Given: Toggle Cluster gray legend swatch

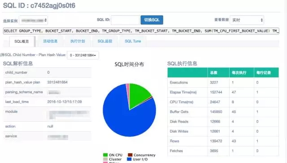Looking at the screenshot, I should tap(105, 159).
